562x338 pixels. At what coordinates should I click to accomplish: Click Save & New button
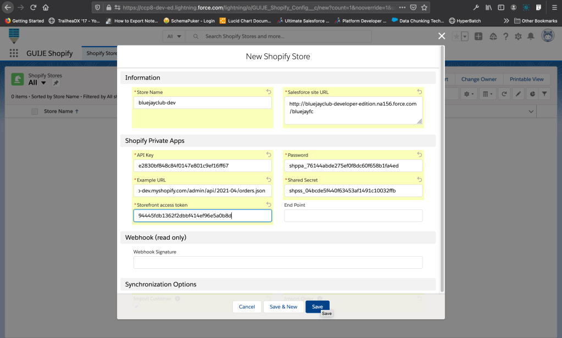coord(283,307)
